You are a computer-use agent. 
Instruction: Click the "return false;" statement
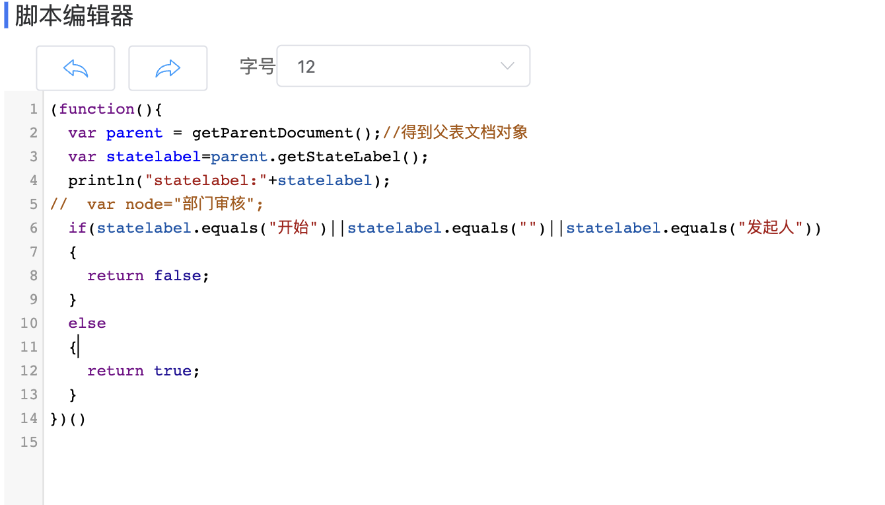coord(149,276)
